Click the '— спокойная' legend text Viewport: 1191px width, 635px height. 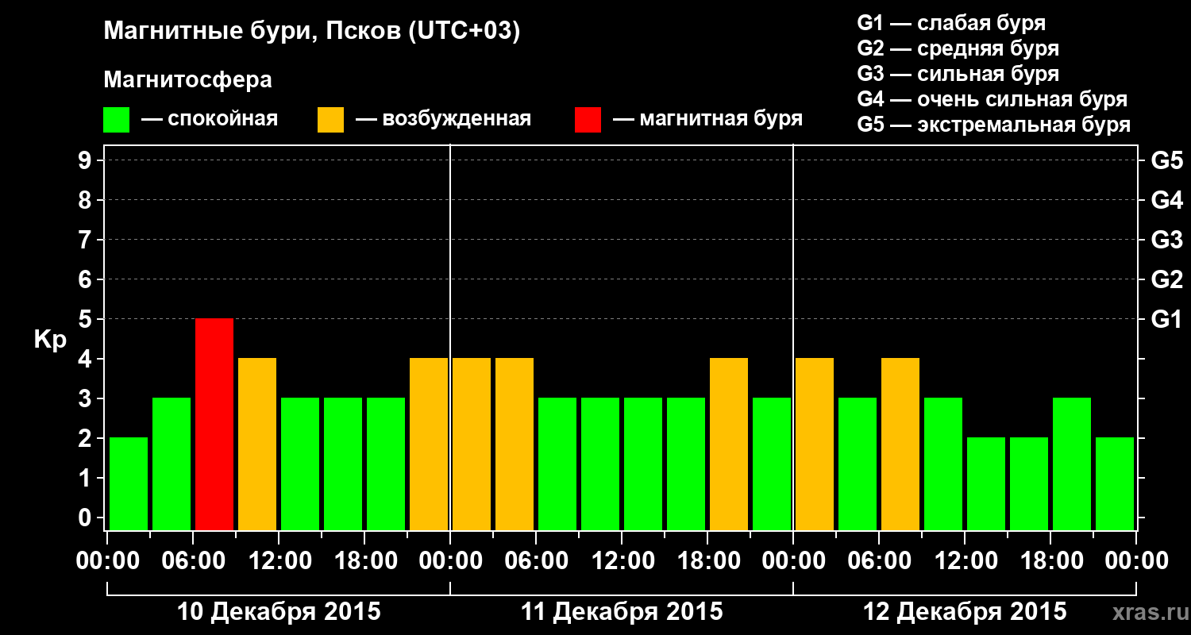pos(210,119)
